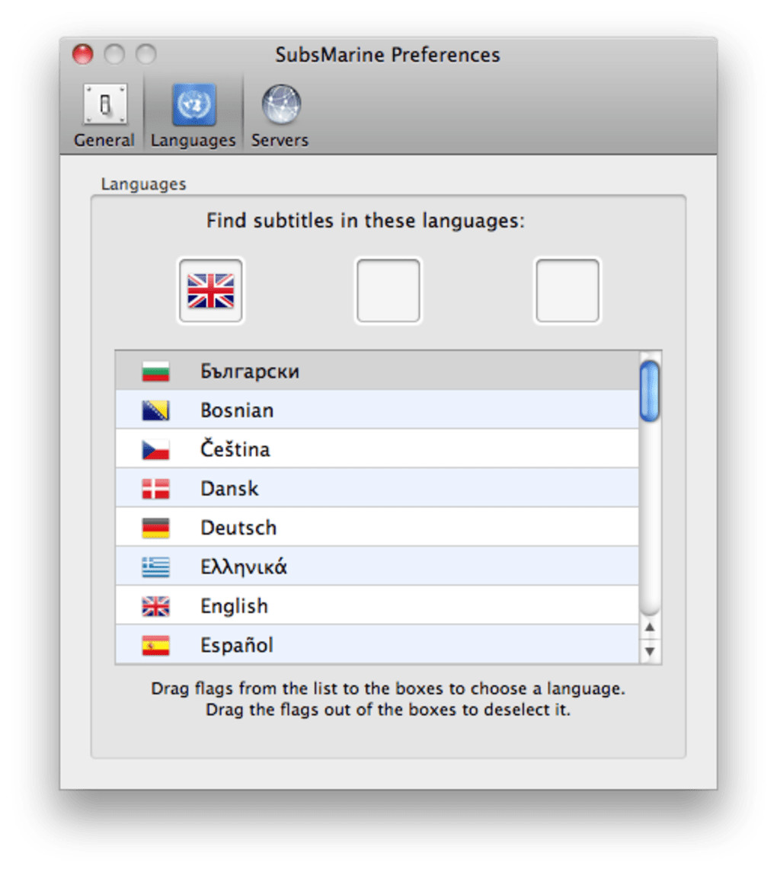777x872 pixels.
Task: Click the Greek flag icon
Action: (x=155, y=567)
